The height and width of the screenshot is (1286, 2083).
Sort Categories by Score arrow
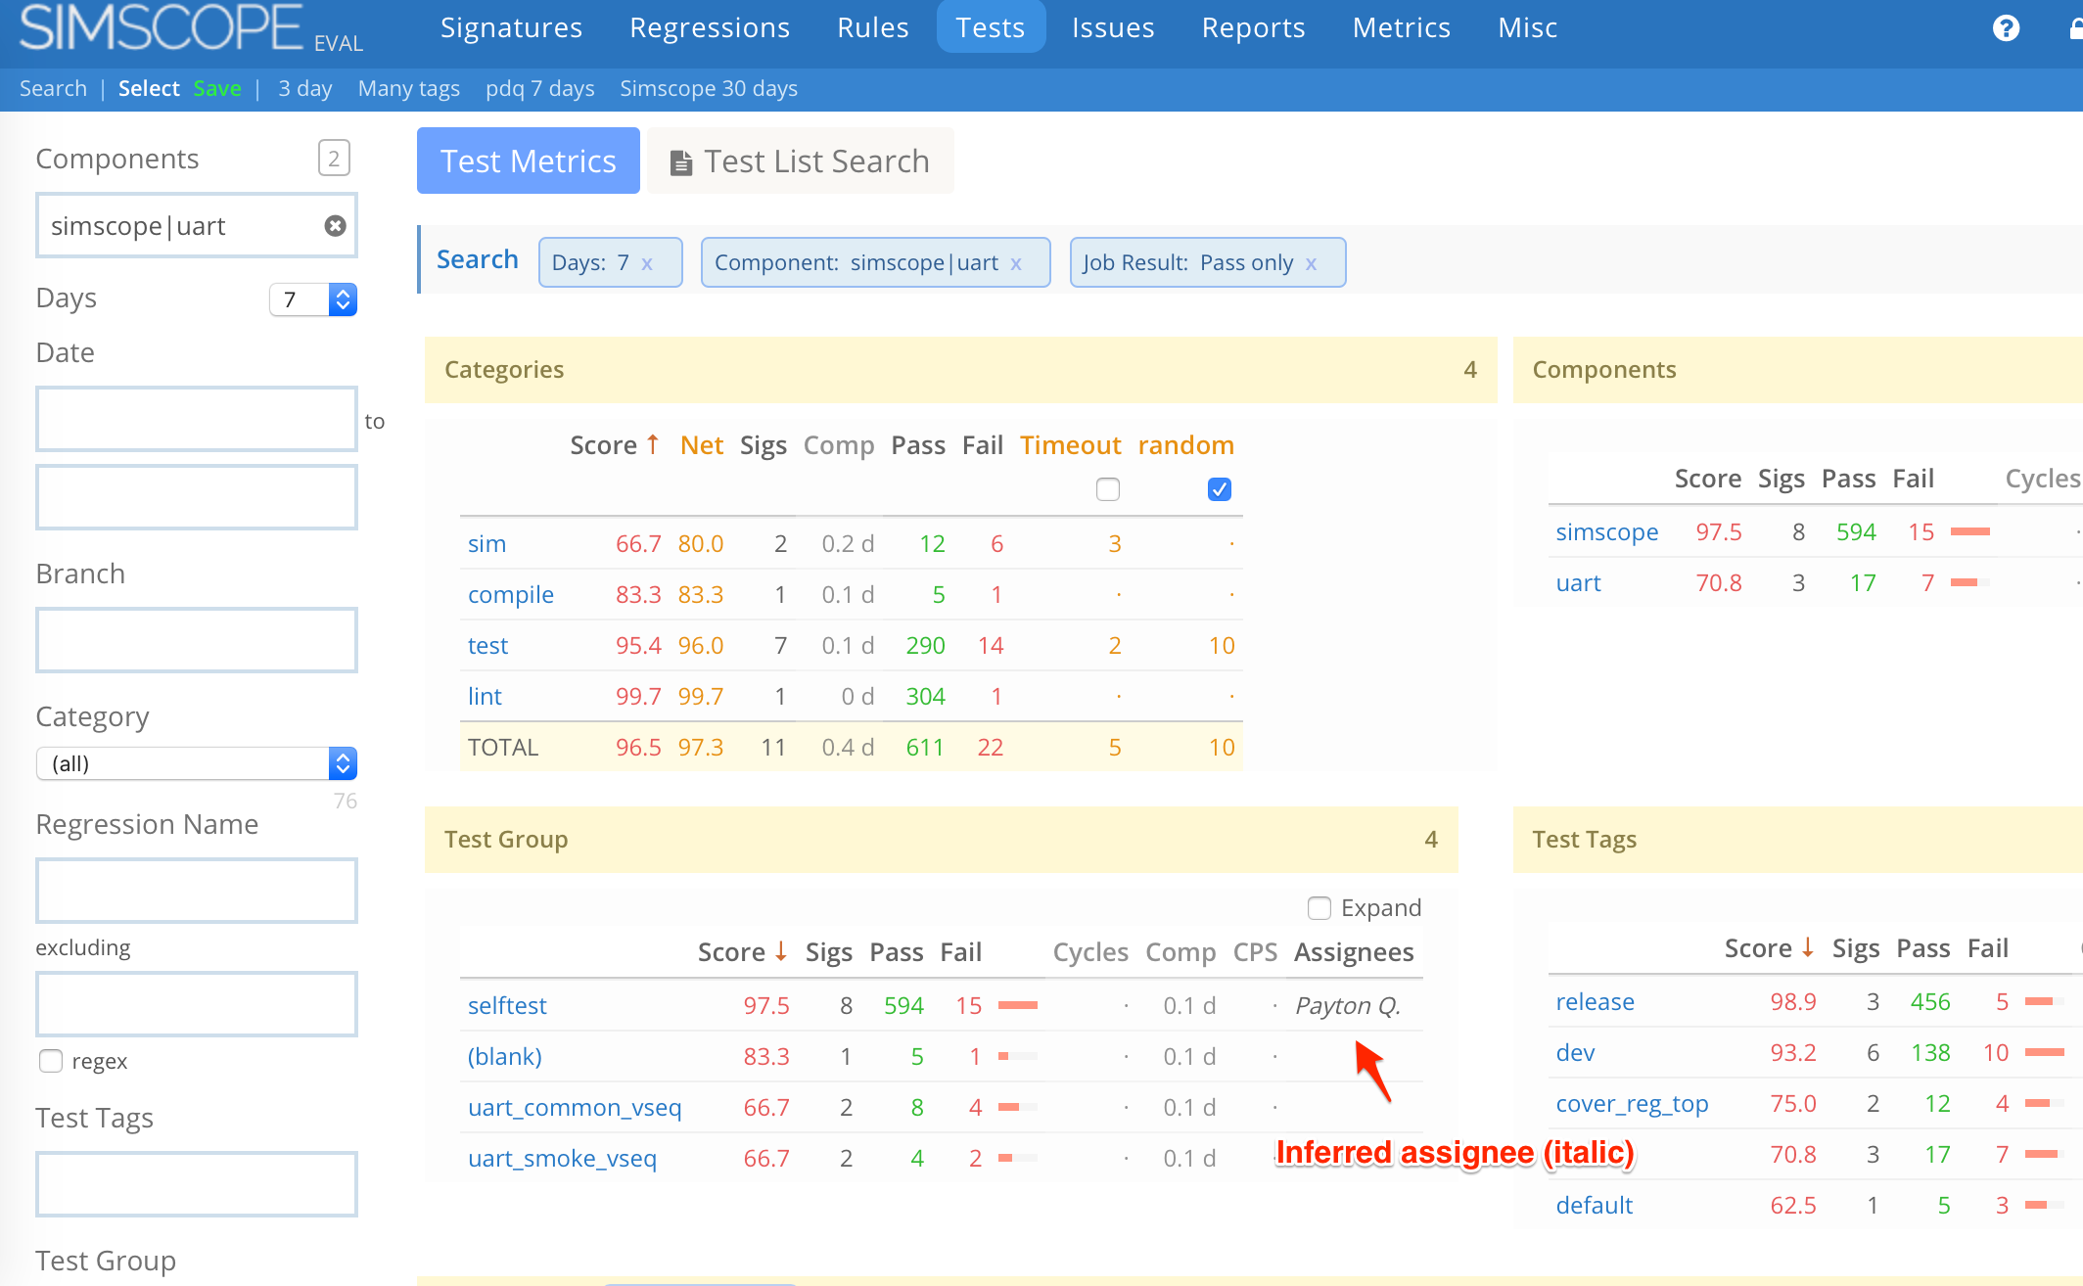click(653, 444)
